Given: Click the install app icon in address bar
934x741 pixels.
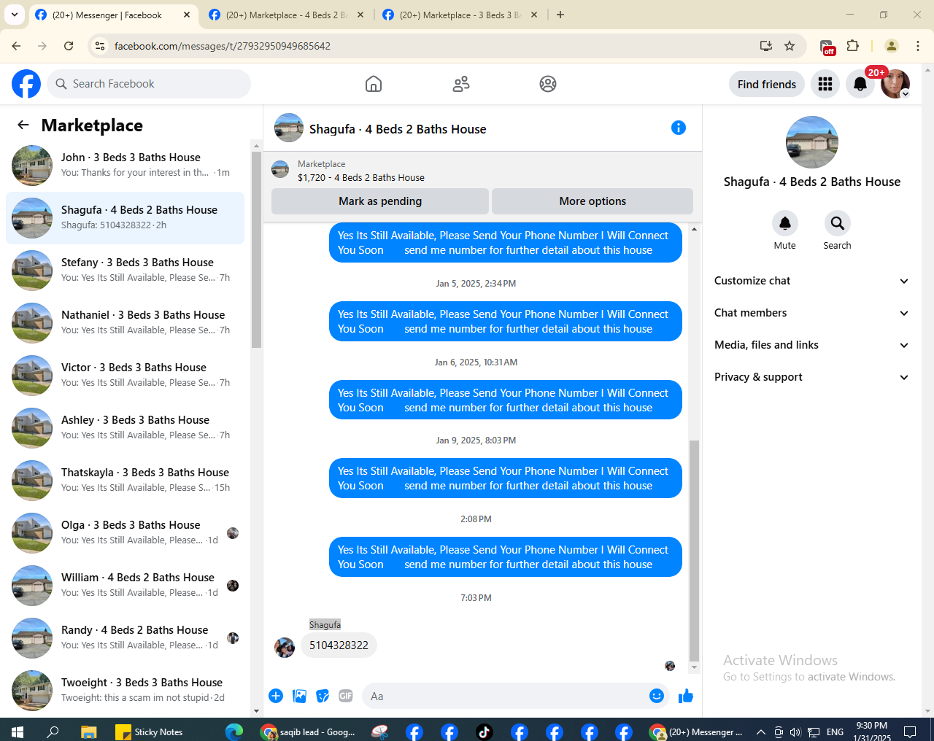Looking at the screenshot, I should click(x=766, y=46).
